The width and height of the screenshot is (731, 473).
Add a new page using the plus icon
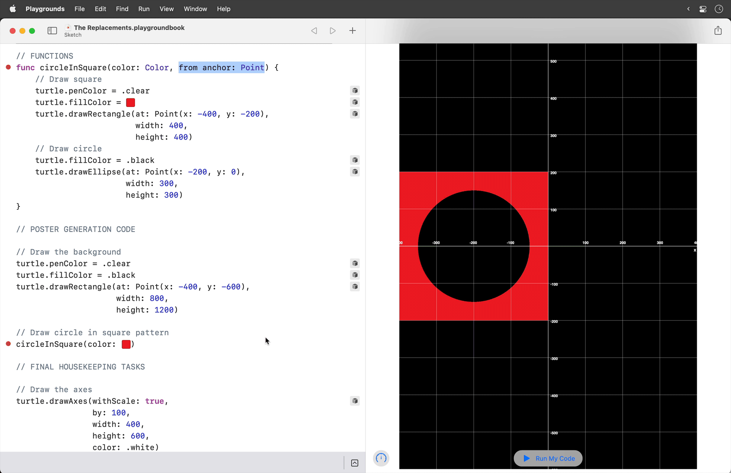tap(352, 30)
